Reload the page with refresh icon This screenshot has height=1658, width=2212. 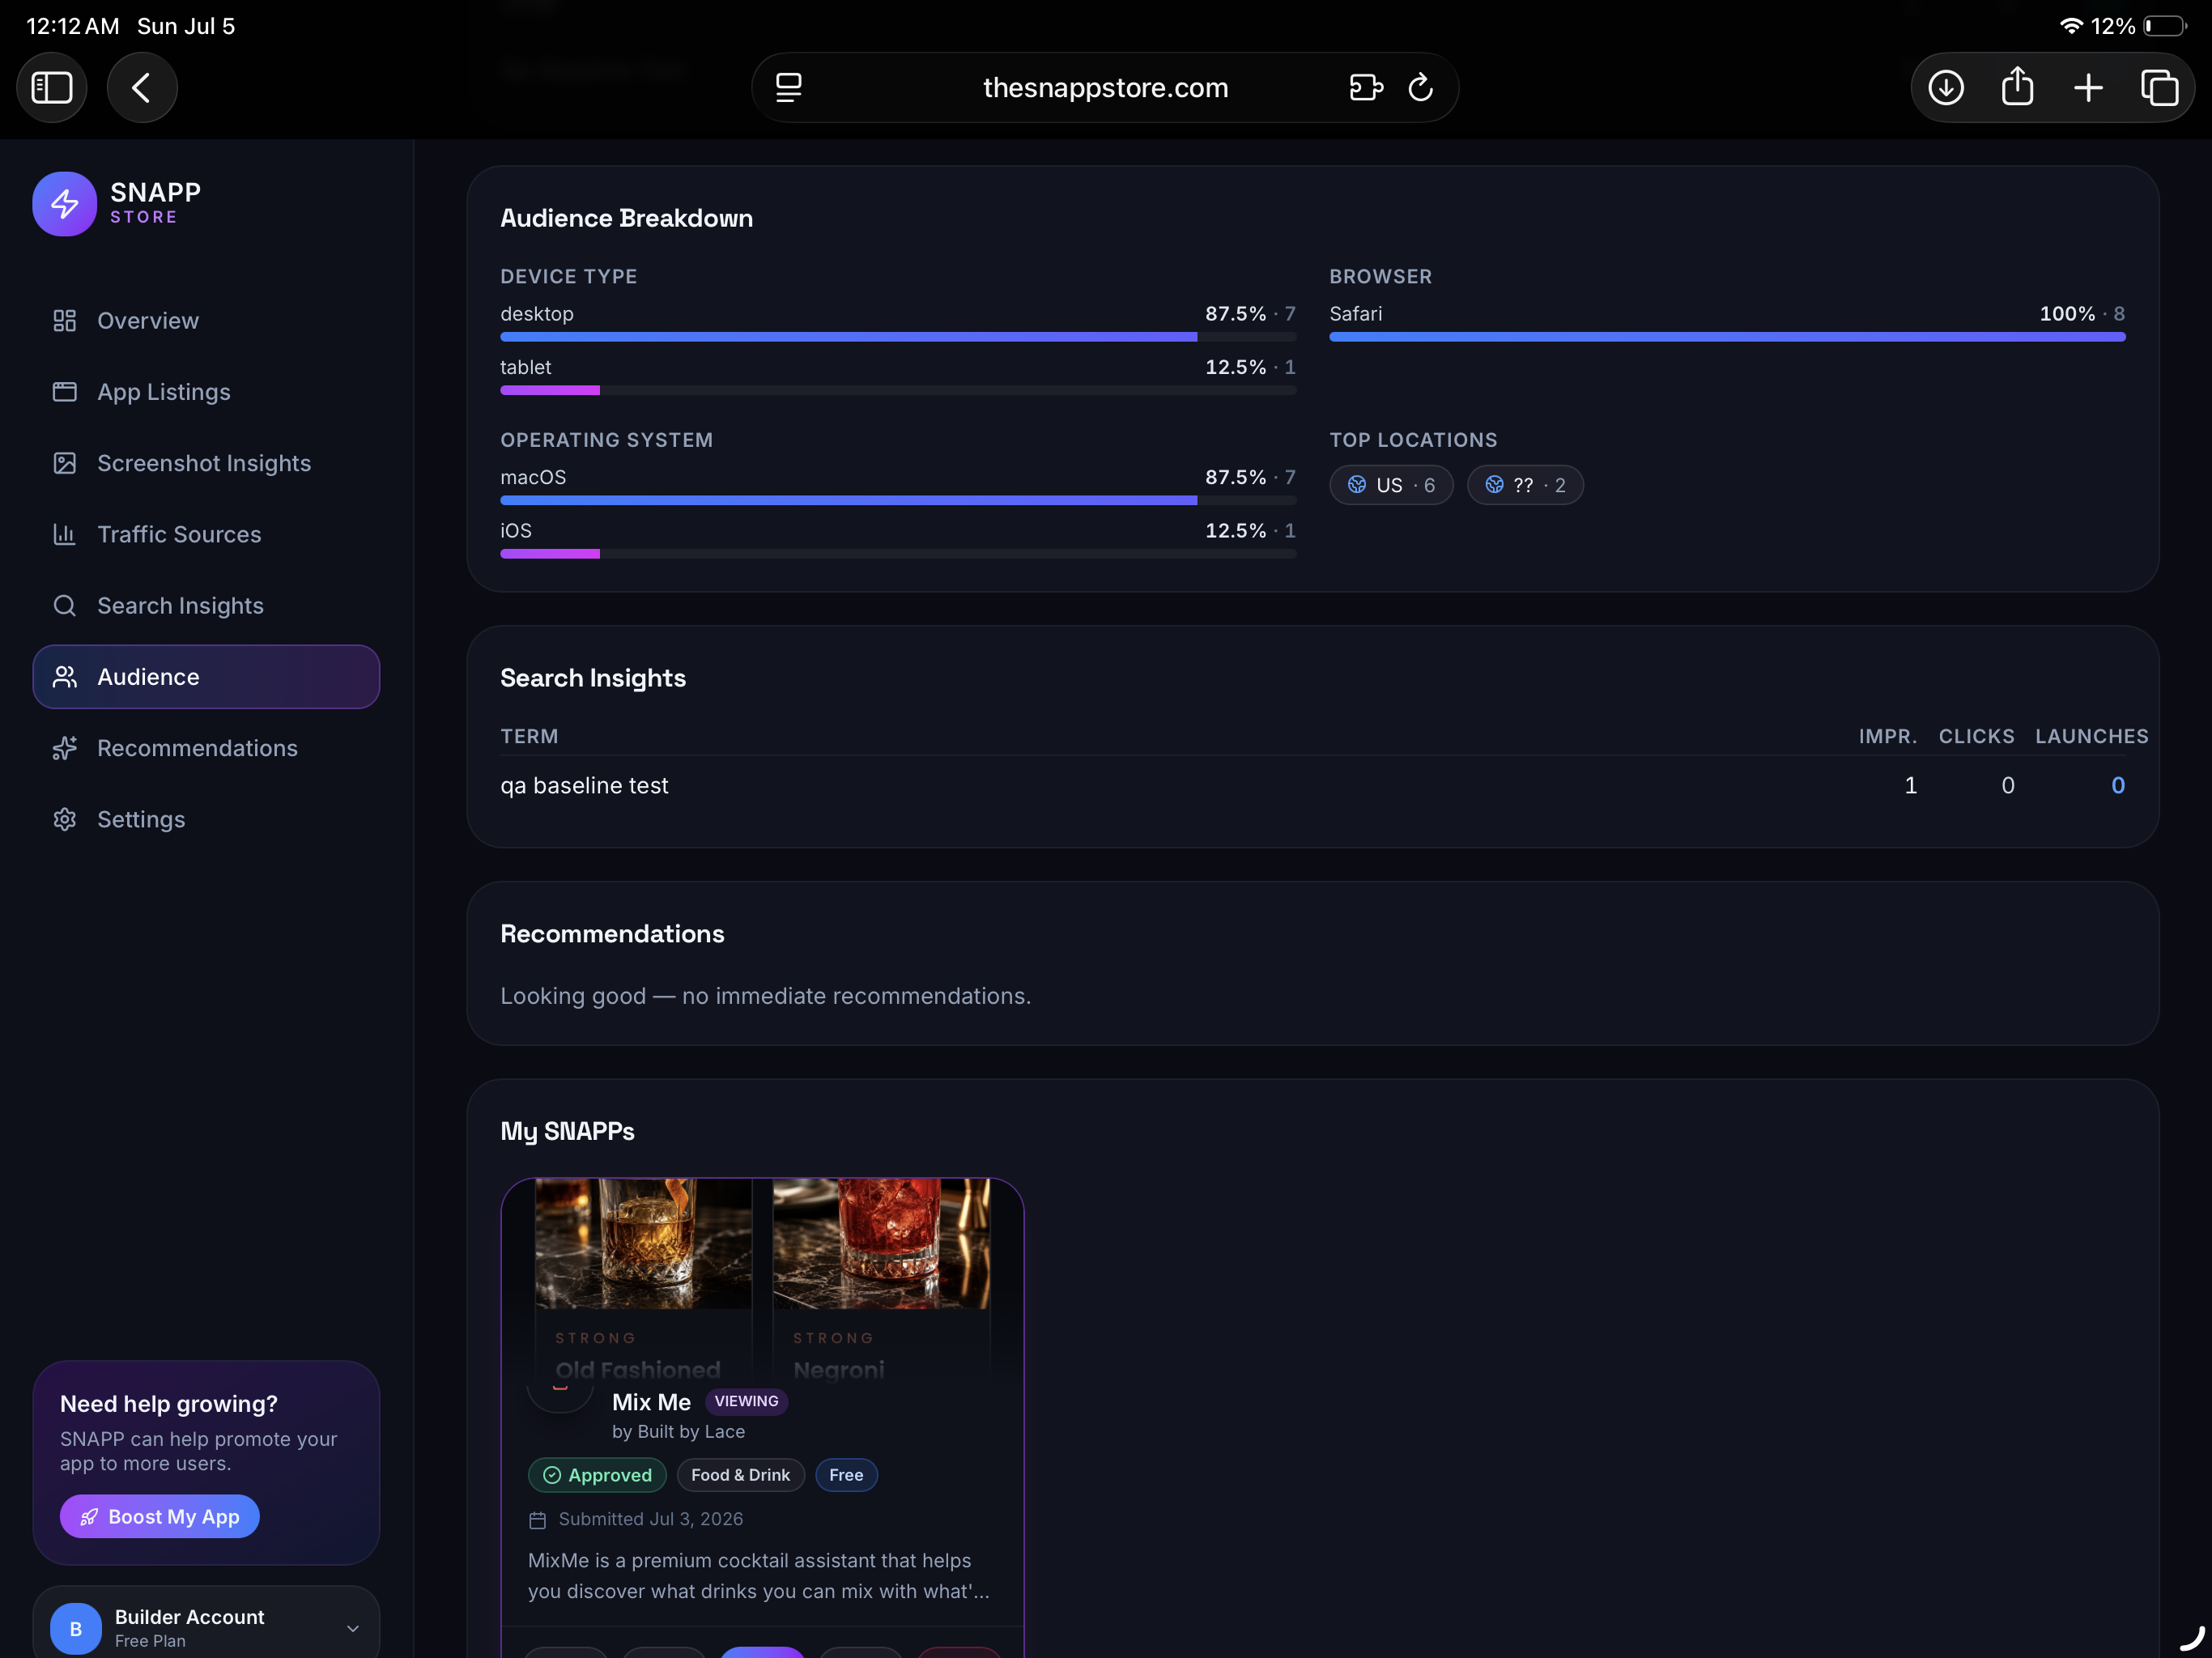pyautogui.click(x=1421, y=88)
